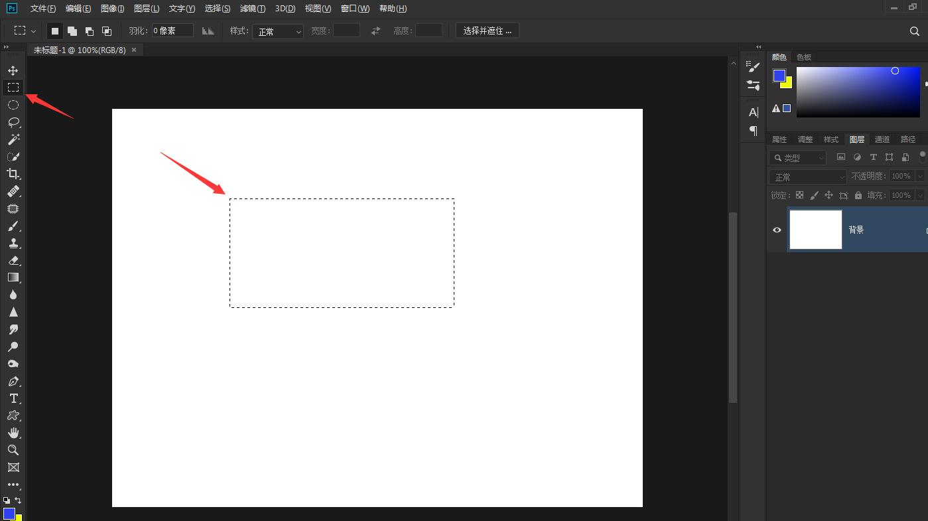This screenshot has height=521, width=928.
Task: Toggle lock transparent pixels in Layers panel
Action: click(799, 195)
